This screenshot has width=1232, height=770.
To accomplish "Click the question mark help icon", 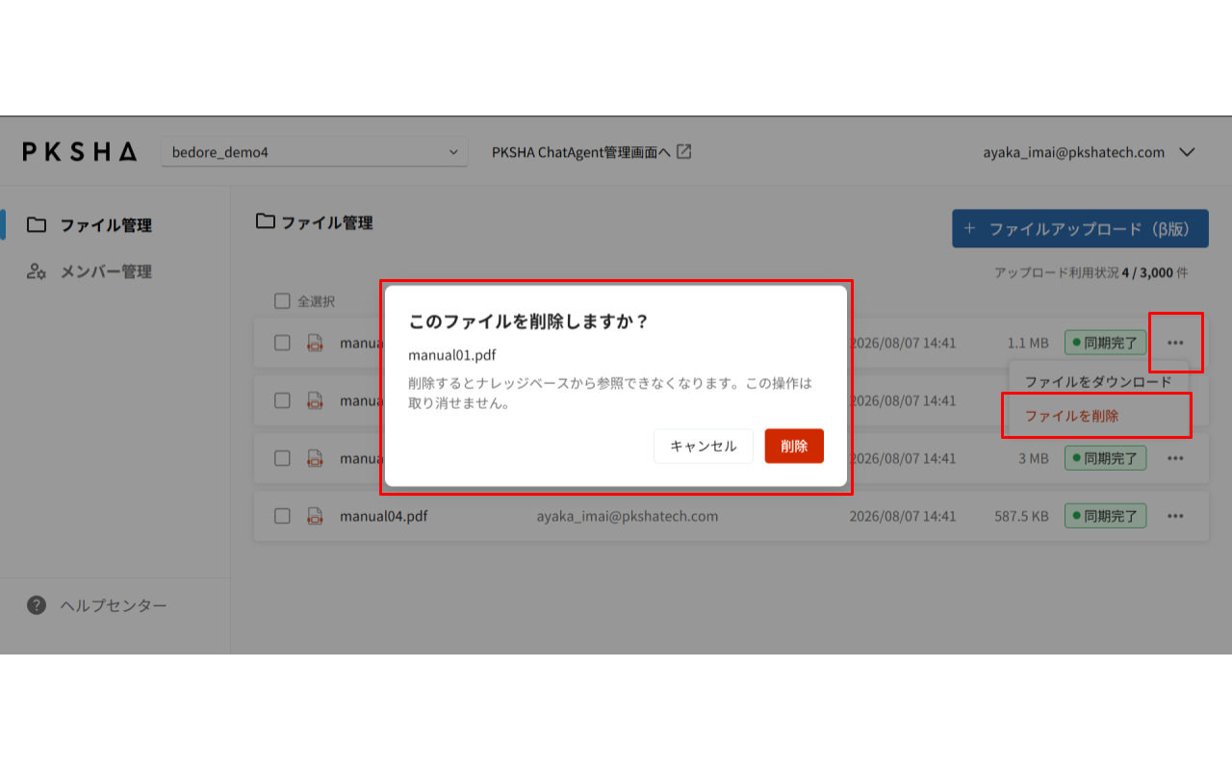I will [37, 605].
